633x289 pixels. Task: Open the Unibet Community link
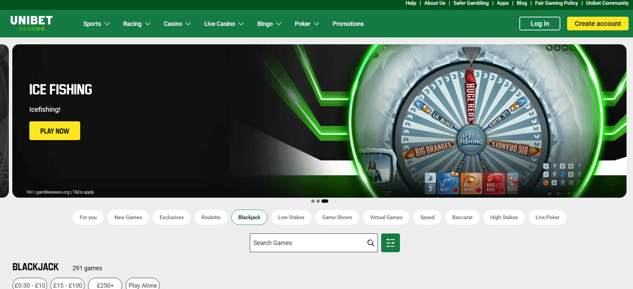[607, 3]
